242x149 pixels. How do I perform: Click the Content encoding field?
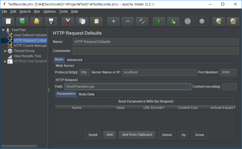click(x=229, y=87)
